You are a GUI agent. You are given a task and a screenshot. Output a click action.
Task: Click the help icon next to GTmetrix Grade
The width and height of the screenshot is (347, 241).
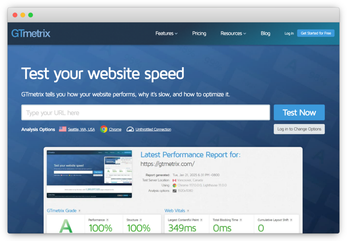tap(79, 211)
